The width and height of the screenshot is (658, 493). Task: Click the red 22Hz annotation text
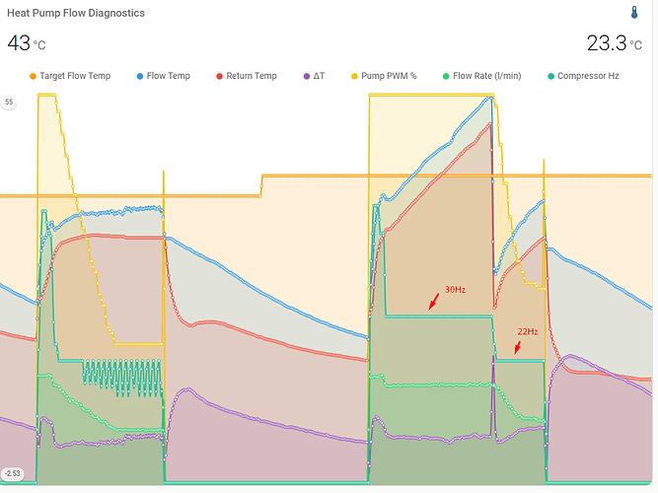[x=527, y=331]
